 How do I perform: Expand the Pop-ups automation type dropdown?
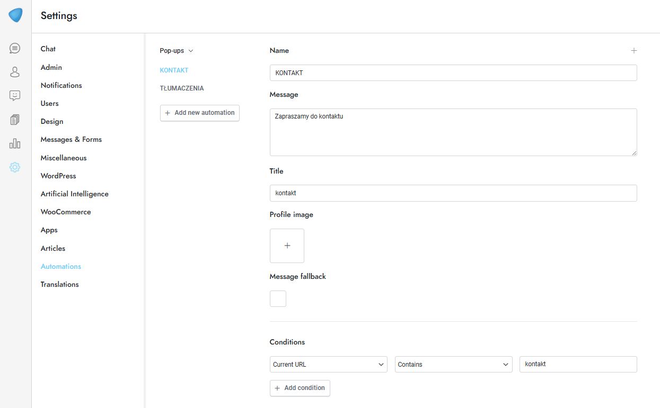pos(177,51)
